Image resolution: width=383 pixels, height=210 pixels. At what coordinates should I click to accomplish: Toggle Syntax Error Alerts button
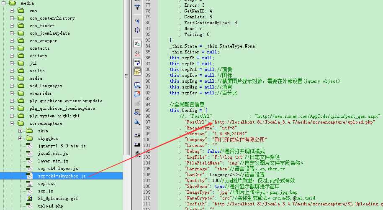pyautogui.click(x=137, y=71)
